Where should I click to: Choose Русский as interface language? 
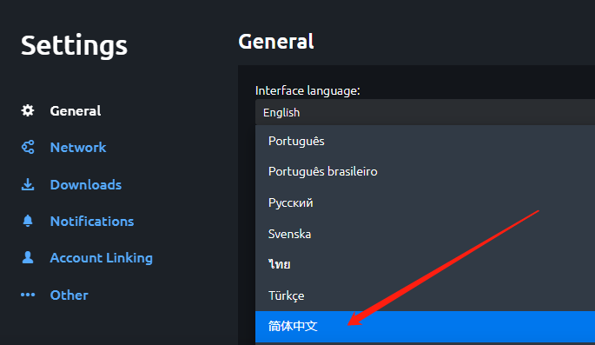point(425,202)
